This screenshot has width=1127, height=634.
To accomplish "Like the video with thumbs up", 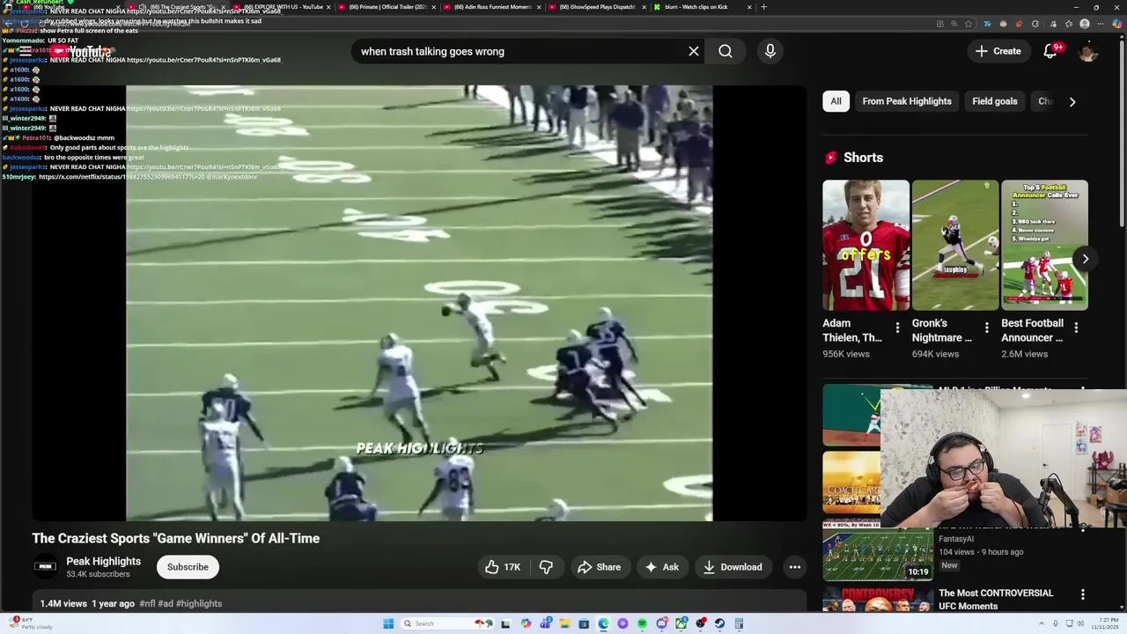I will coord(504,567).
